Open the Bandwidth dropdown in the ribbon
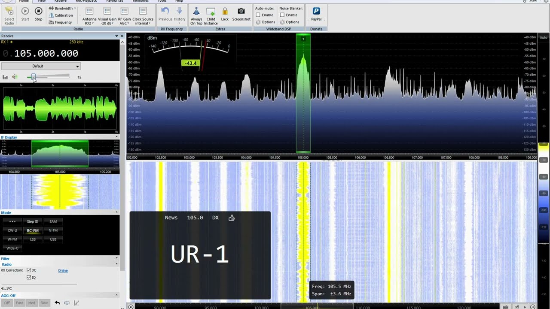The width and height of the screenshot is (550, 309). point(62,8)
